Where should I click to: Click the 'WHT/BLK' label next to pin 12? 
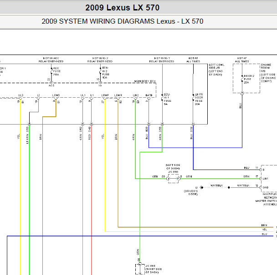pos(243,185)
